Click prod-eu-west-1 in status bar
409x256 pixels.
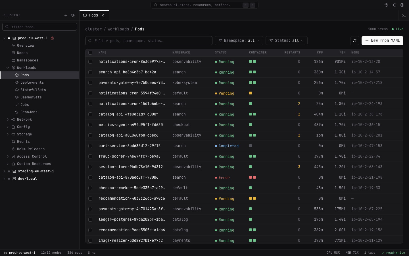(20, 253)
